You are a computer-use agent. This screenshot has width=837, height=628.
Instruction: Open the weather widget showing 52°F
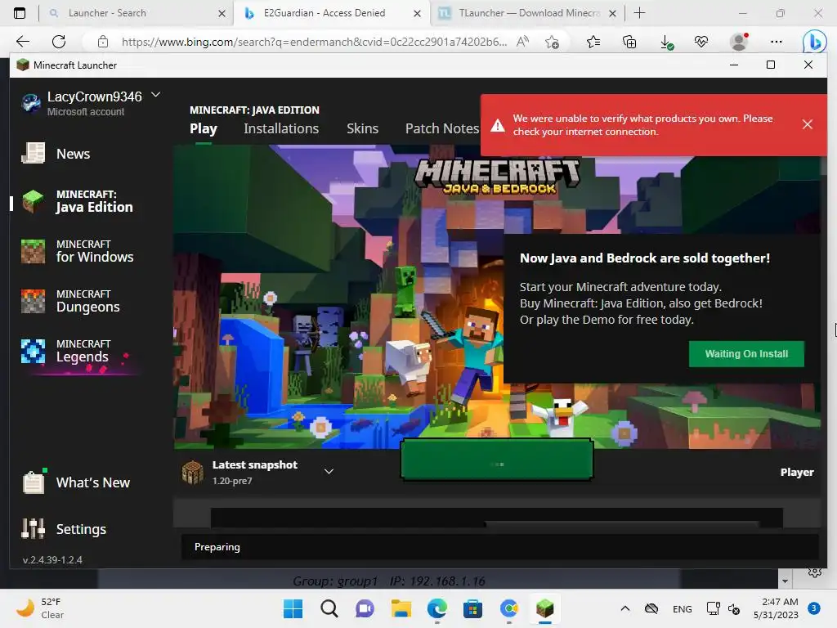point(40,608)
